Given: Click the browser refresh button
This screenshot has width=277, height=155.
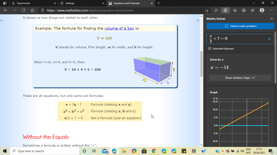Looking at the screenshot, I should point(23,10).
